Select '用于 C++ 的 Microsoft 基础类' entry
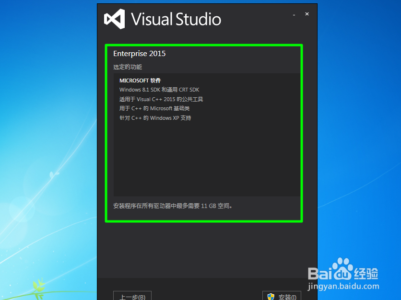The width and height of the screenshot is (401, 300). point(154,108)
